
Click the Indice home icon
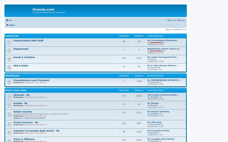(x=7, y=25)
